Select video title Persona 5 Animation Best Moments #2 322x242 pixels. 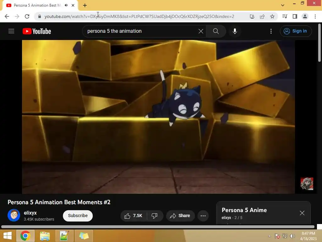[59, 202]
